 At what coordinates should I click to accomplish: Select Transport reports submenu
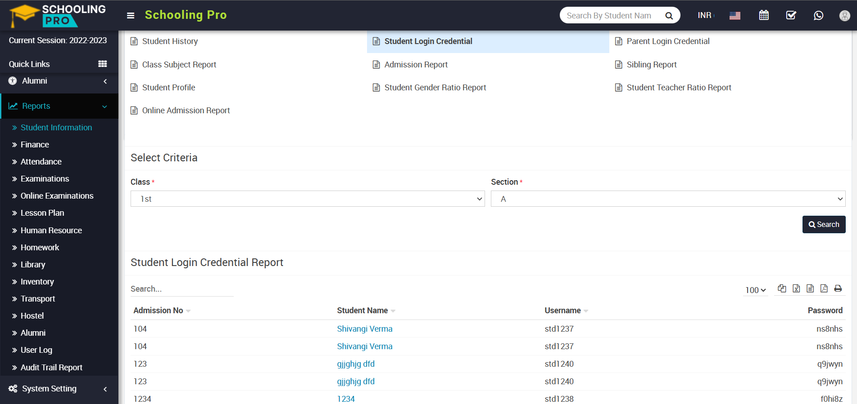tap(38, 299)
